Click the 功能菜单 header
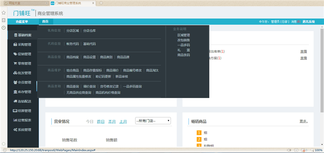 [22, 22]
